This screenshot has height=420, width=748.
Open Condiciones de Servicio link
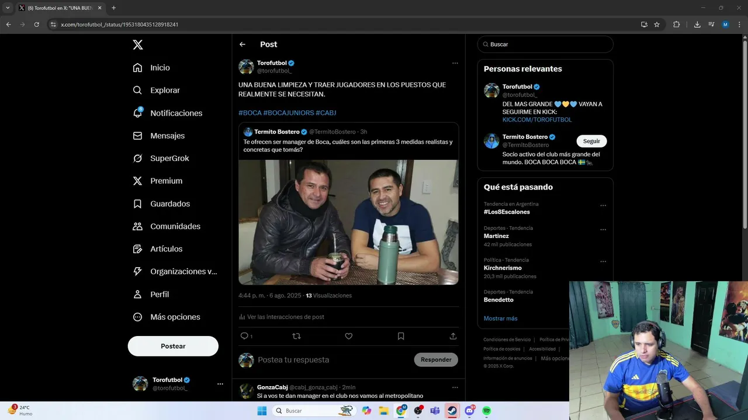[507, 339]
